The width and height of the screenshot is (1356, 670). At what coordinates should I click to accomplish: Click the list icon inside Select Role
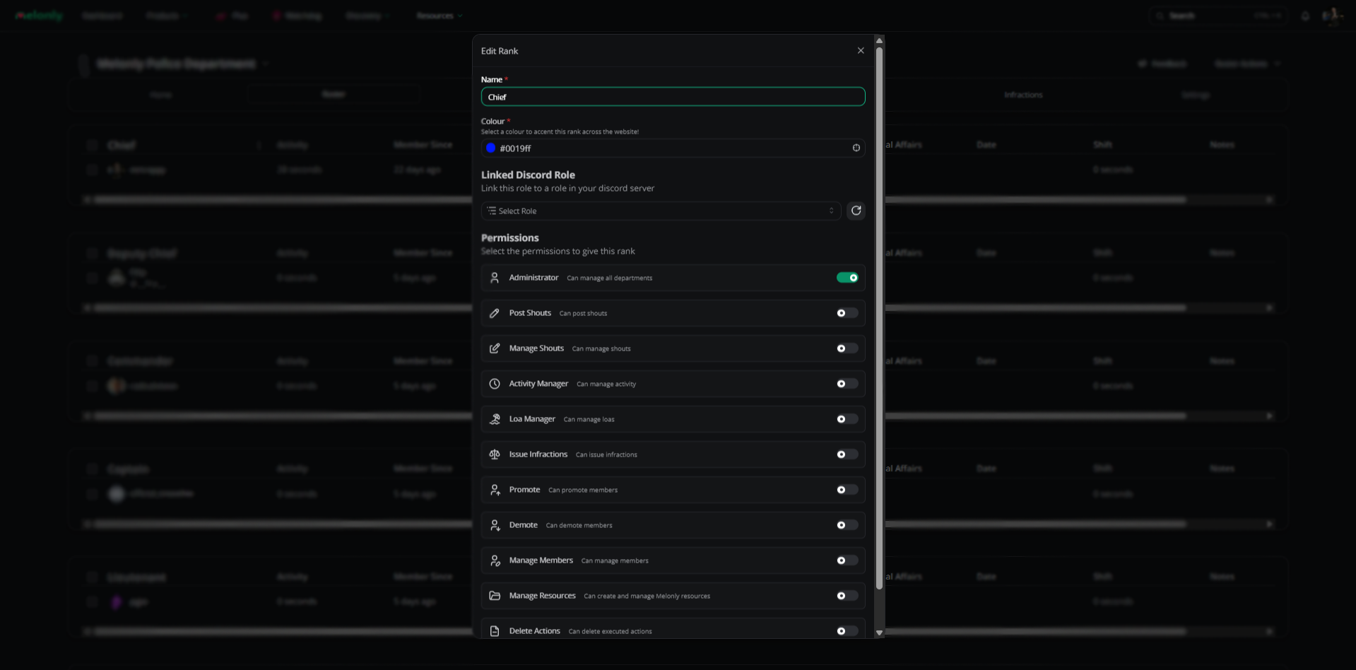492,211
